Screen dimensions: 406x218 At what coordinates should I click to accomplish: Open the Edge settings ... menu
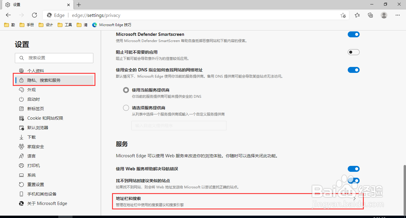(x=398, y=15)
